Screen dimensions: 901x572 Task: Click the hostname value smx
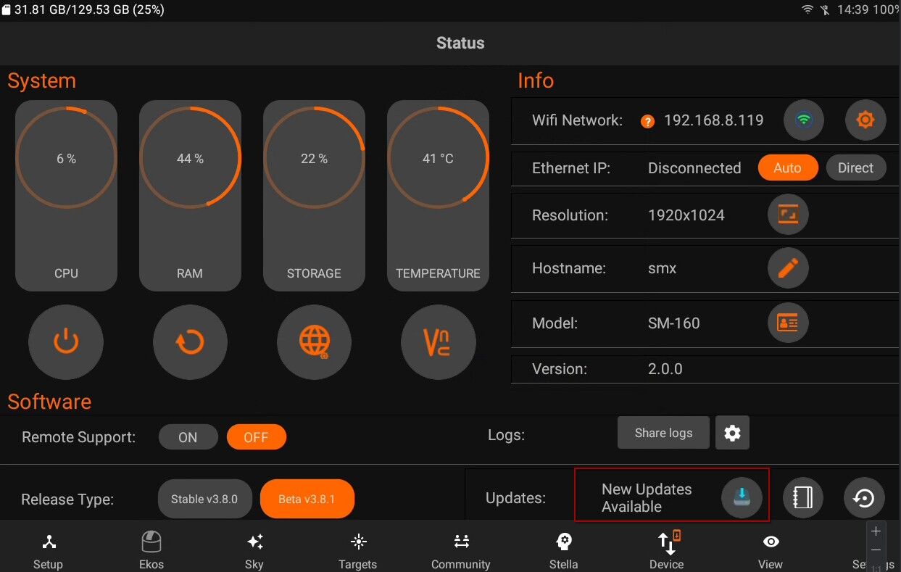663,268
